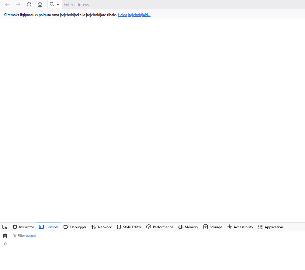Reload the current page
This screenshot has height=270, width=305.
[x=29, y=5]
